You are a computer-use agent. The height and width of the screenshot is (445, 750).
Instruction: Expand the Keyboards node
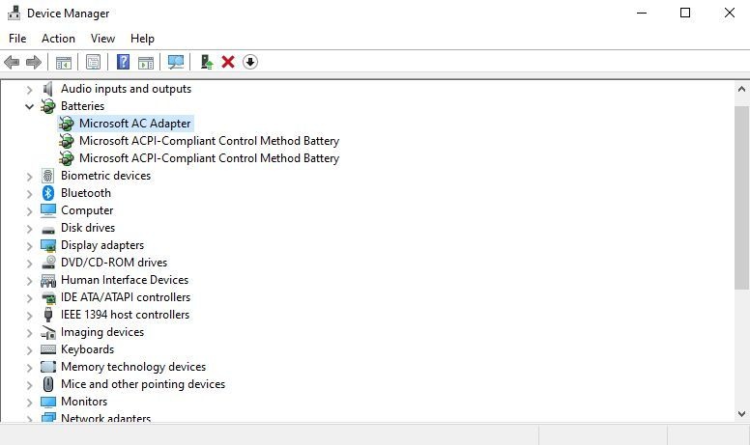[x=29, y=350]
